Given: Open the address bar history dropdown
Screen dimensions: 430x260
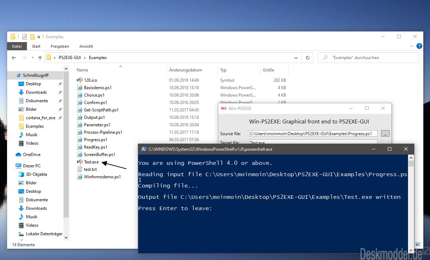Looking at the screenshot, I should [296, 58].
